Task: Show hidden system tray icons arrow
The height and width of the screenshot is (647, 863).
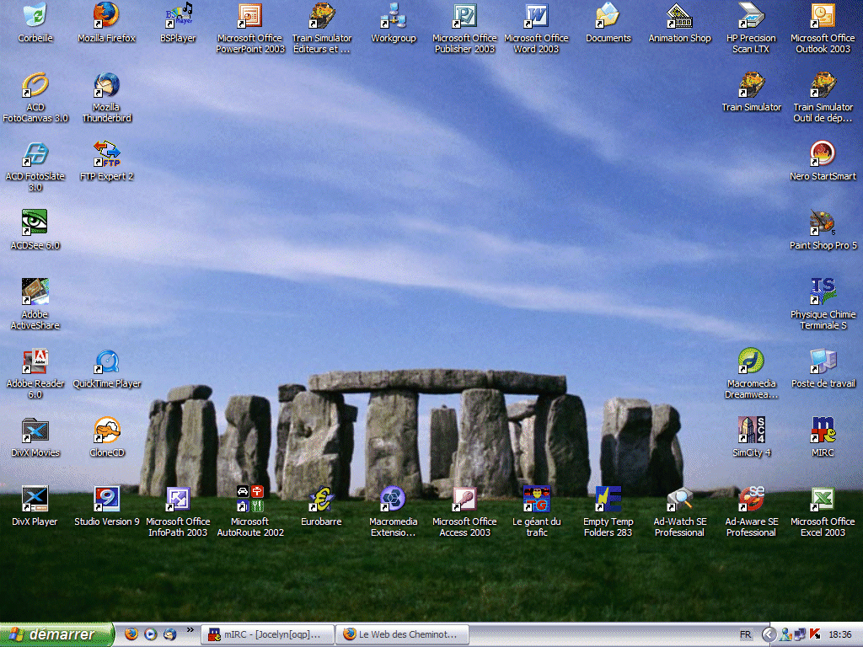Action: [x=769, y=634]
